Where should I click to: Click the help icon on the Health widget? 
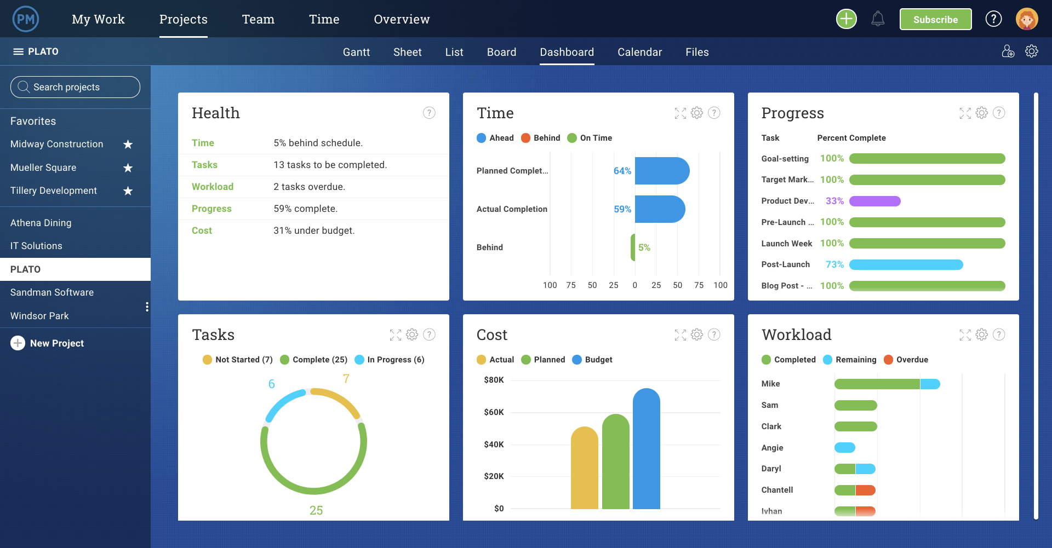pos(429,113)
